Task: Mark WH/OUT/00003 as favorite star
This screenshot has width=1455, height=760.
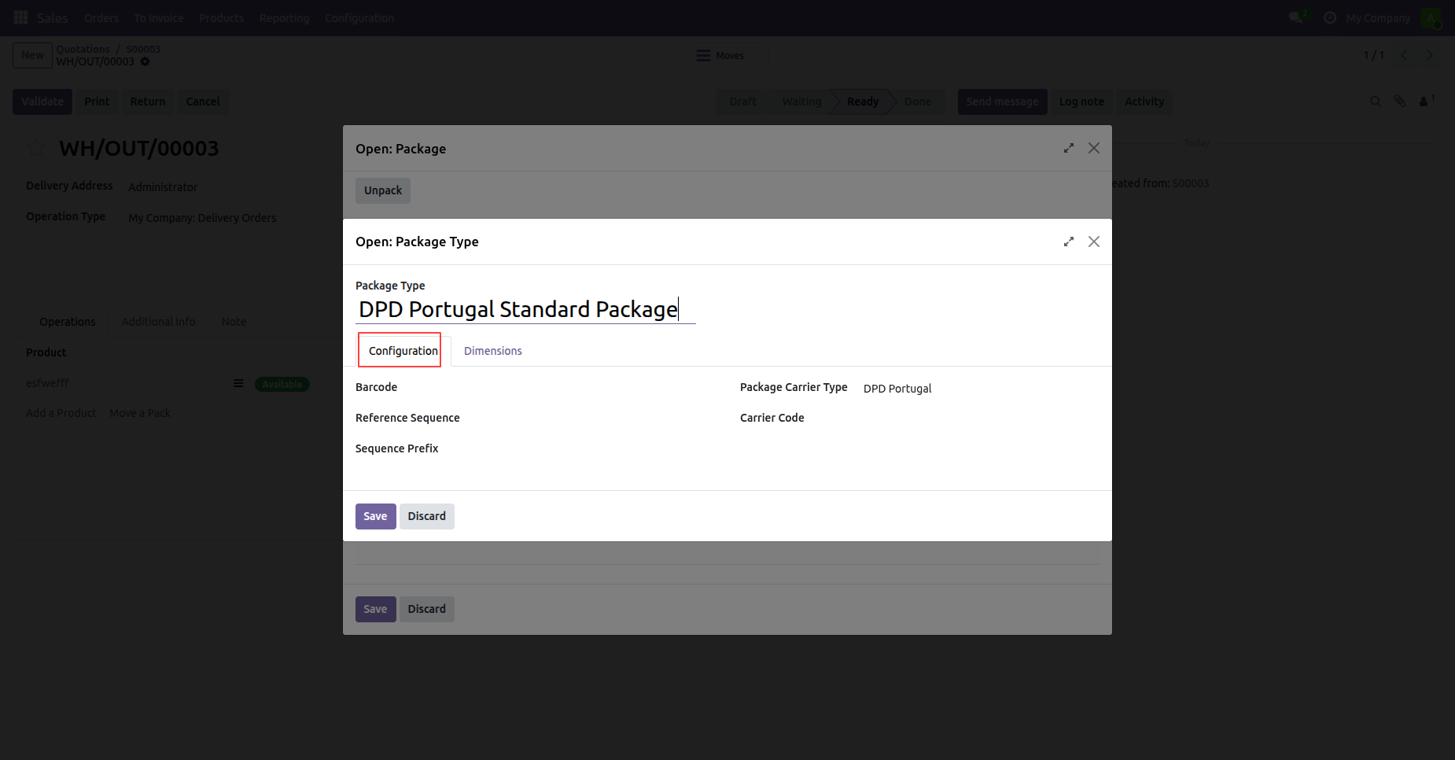Action: (36, 148)
